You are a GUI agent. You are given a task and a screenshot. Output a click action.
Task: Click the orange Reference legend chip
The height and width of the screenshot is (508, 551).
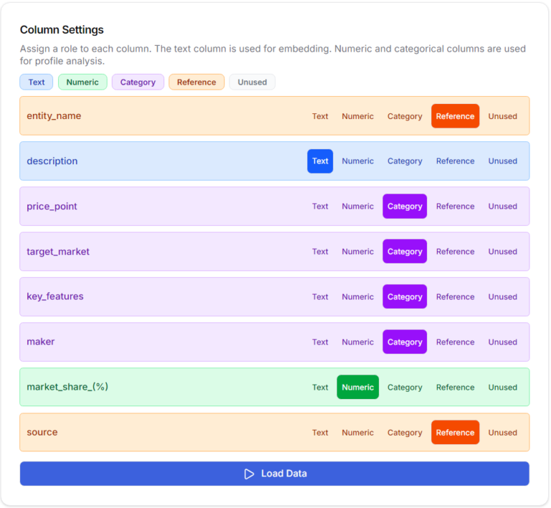197,82
